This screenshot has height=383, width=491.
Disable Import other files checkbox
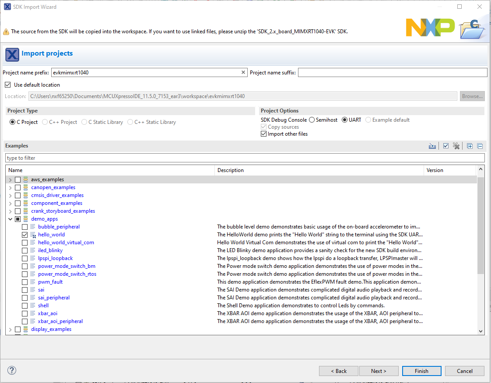pos(263,134)
